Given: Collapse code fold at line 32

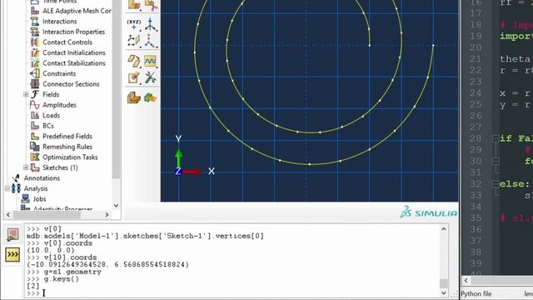Looking at the screenshot, I should [496, 184].
